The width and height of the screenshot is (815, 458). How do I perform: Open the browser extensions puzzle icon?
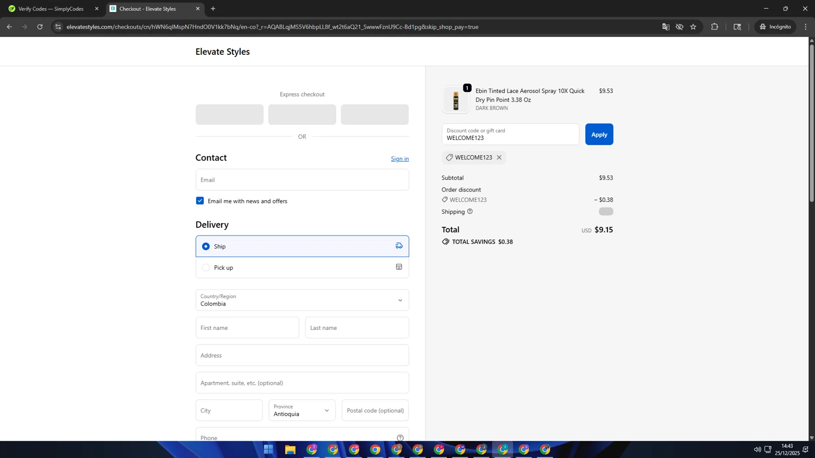pyautogui.click(x=714, y=27)
